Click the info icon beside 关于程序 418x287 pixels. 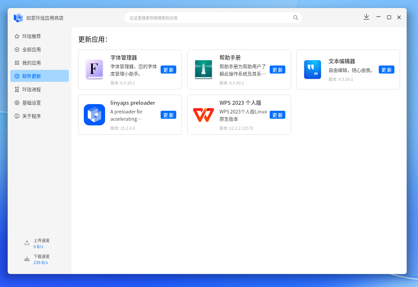17,116
